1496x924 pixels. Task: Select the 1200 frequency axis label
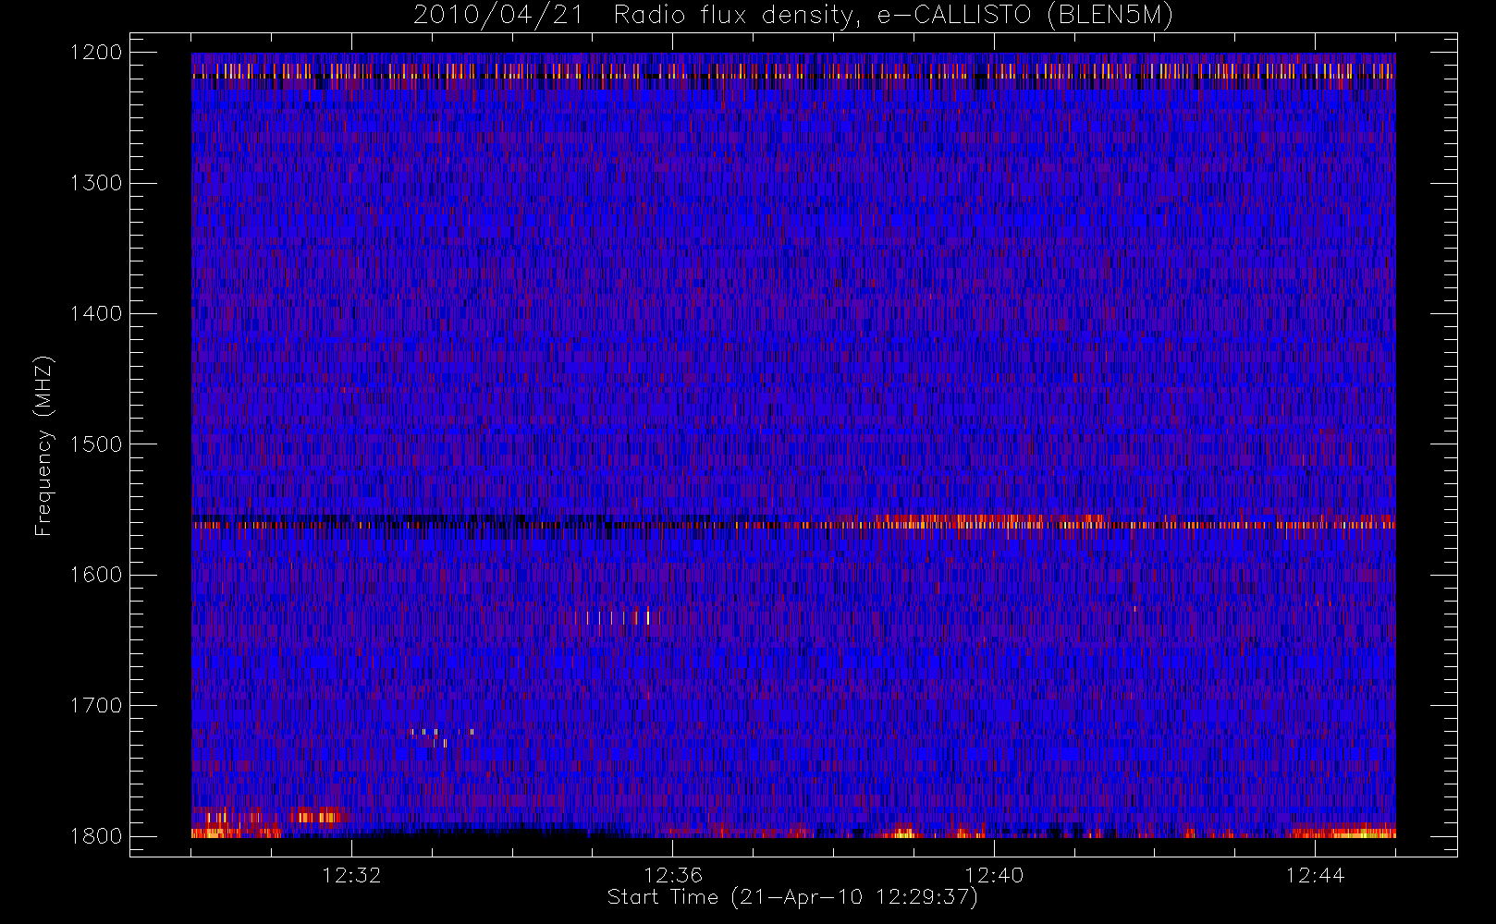(x=96, y=53)
